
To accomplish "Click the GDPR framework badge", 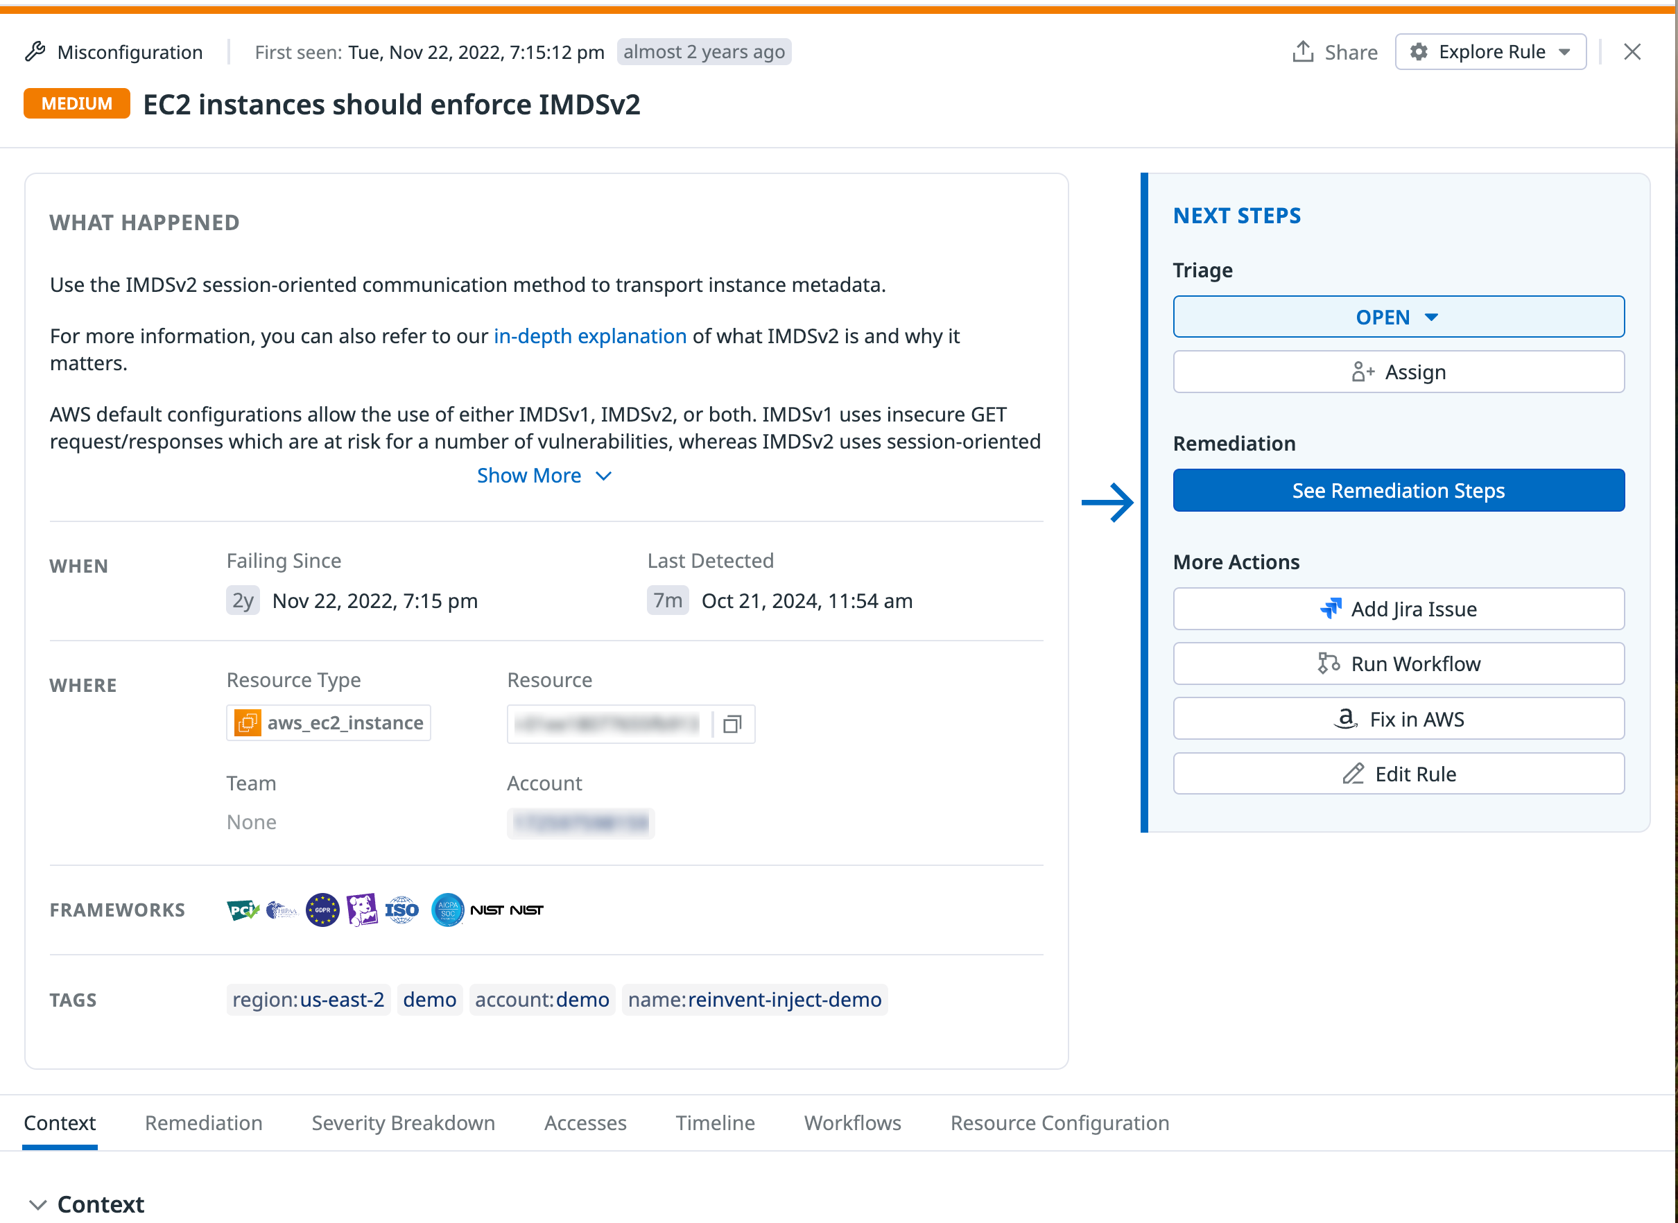I will click(322, 909).
